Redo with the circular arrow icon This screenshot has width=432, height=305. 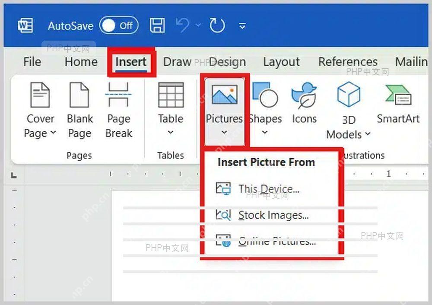(x=217, y=25)
